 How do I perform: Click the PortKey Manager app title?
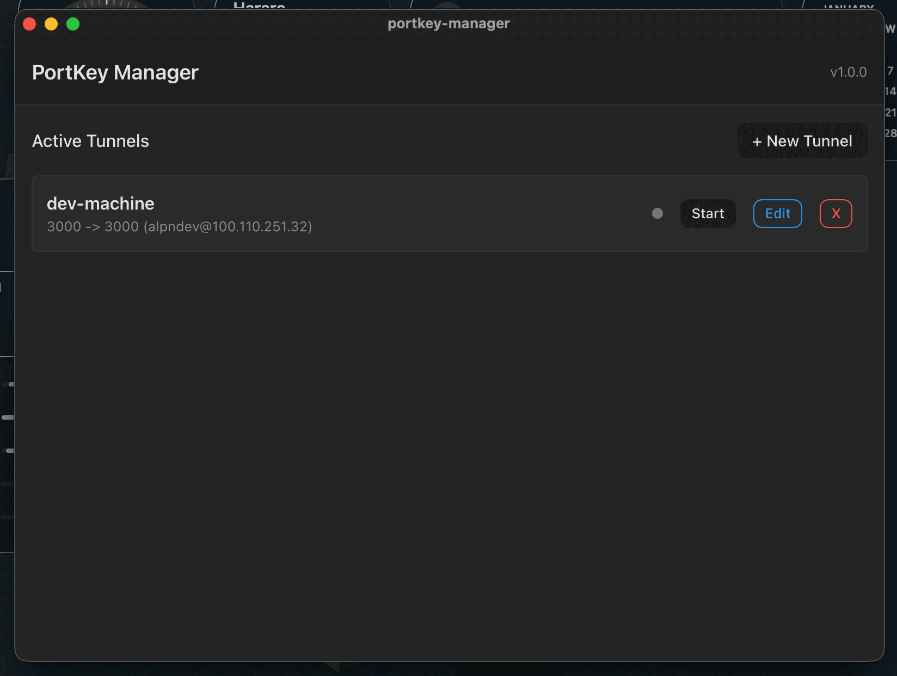tap(115, 72)
